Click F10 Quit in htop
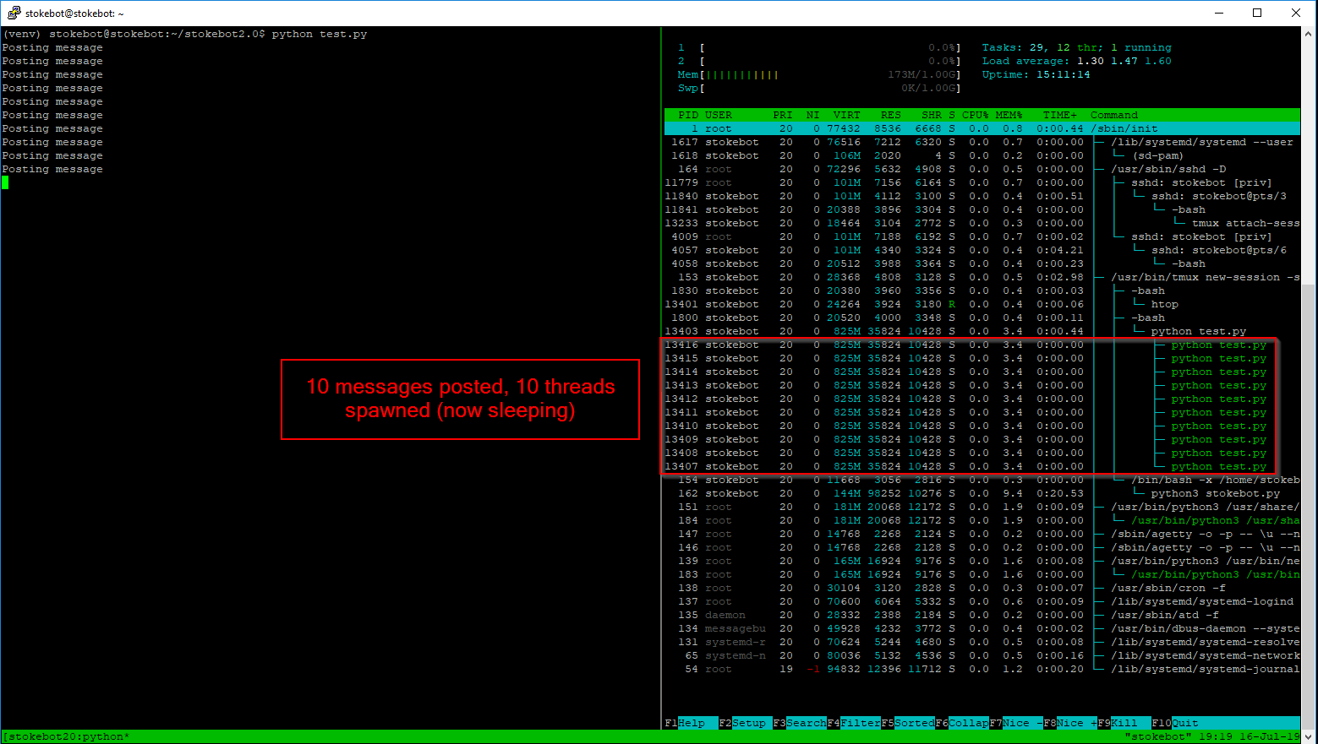Image resolution: width=1318 pixels, height=744 pixels. click(1175, 723)
